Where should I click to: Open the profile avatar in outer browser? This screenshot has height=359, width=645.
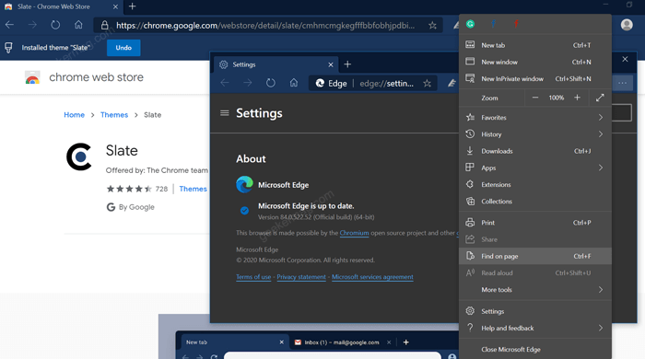[627, 25]
